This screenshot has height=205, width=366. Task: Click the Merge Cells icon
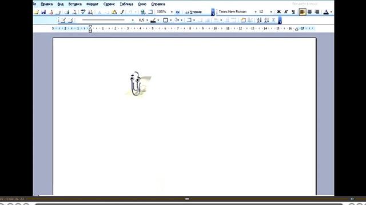click(x=200, y=20)
